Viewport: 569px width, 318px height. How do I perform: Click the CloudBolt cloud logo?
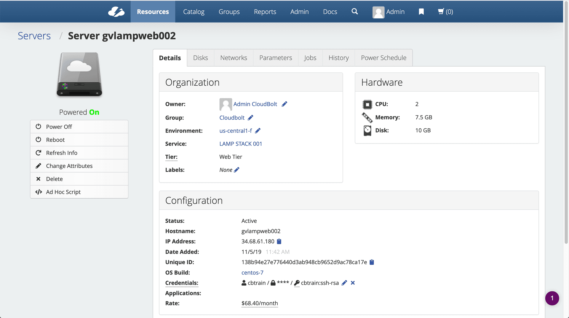pos(116,12)
